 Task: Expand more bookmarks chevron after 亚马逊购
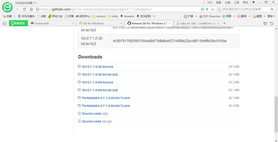154,16
